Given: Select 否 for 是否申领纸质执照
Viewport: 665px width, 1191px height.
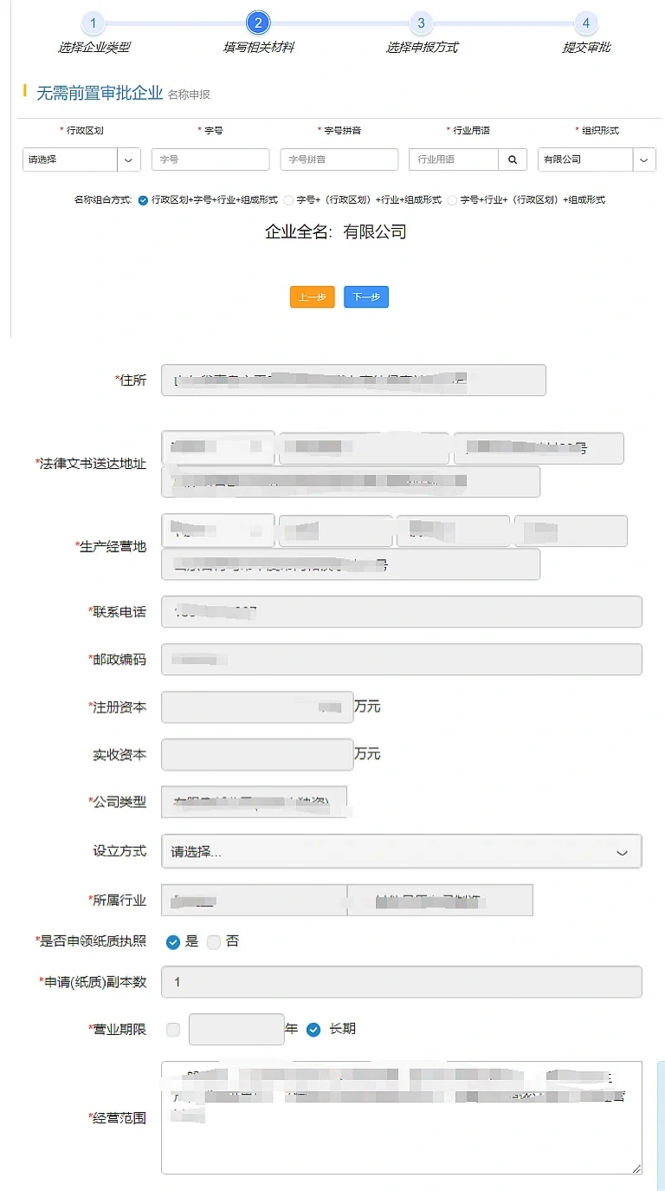Looking at the screenshot, I should [x=214, y=942].
